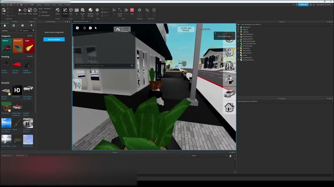Switch to the MODEL ribbon tab
The image size is (334, 187).
coord(39,5)
